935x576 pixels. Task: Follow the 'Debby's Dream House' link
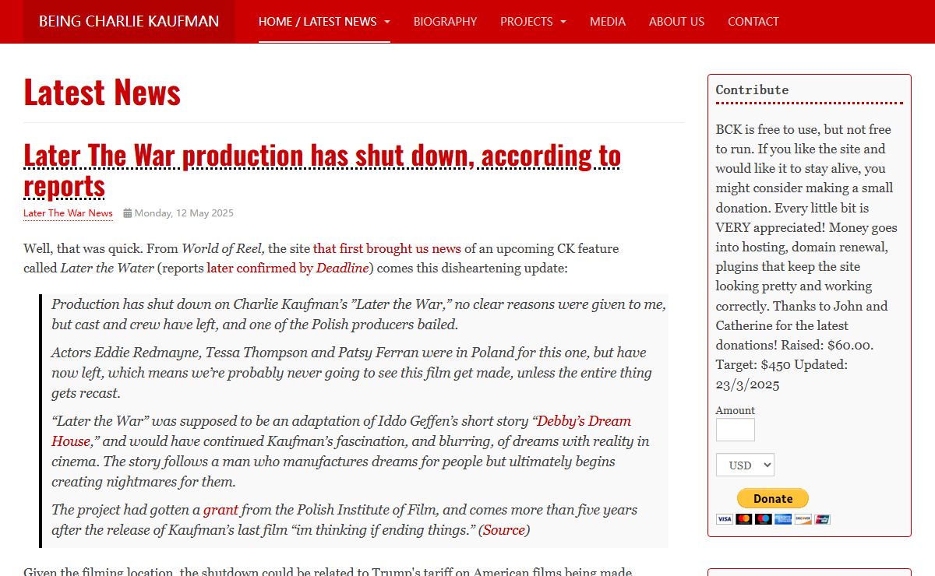[584, 421]
